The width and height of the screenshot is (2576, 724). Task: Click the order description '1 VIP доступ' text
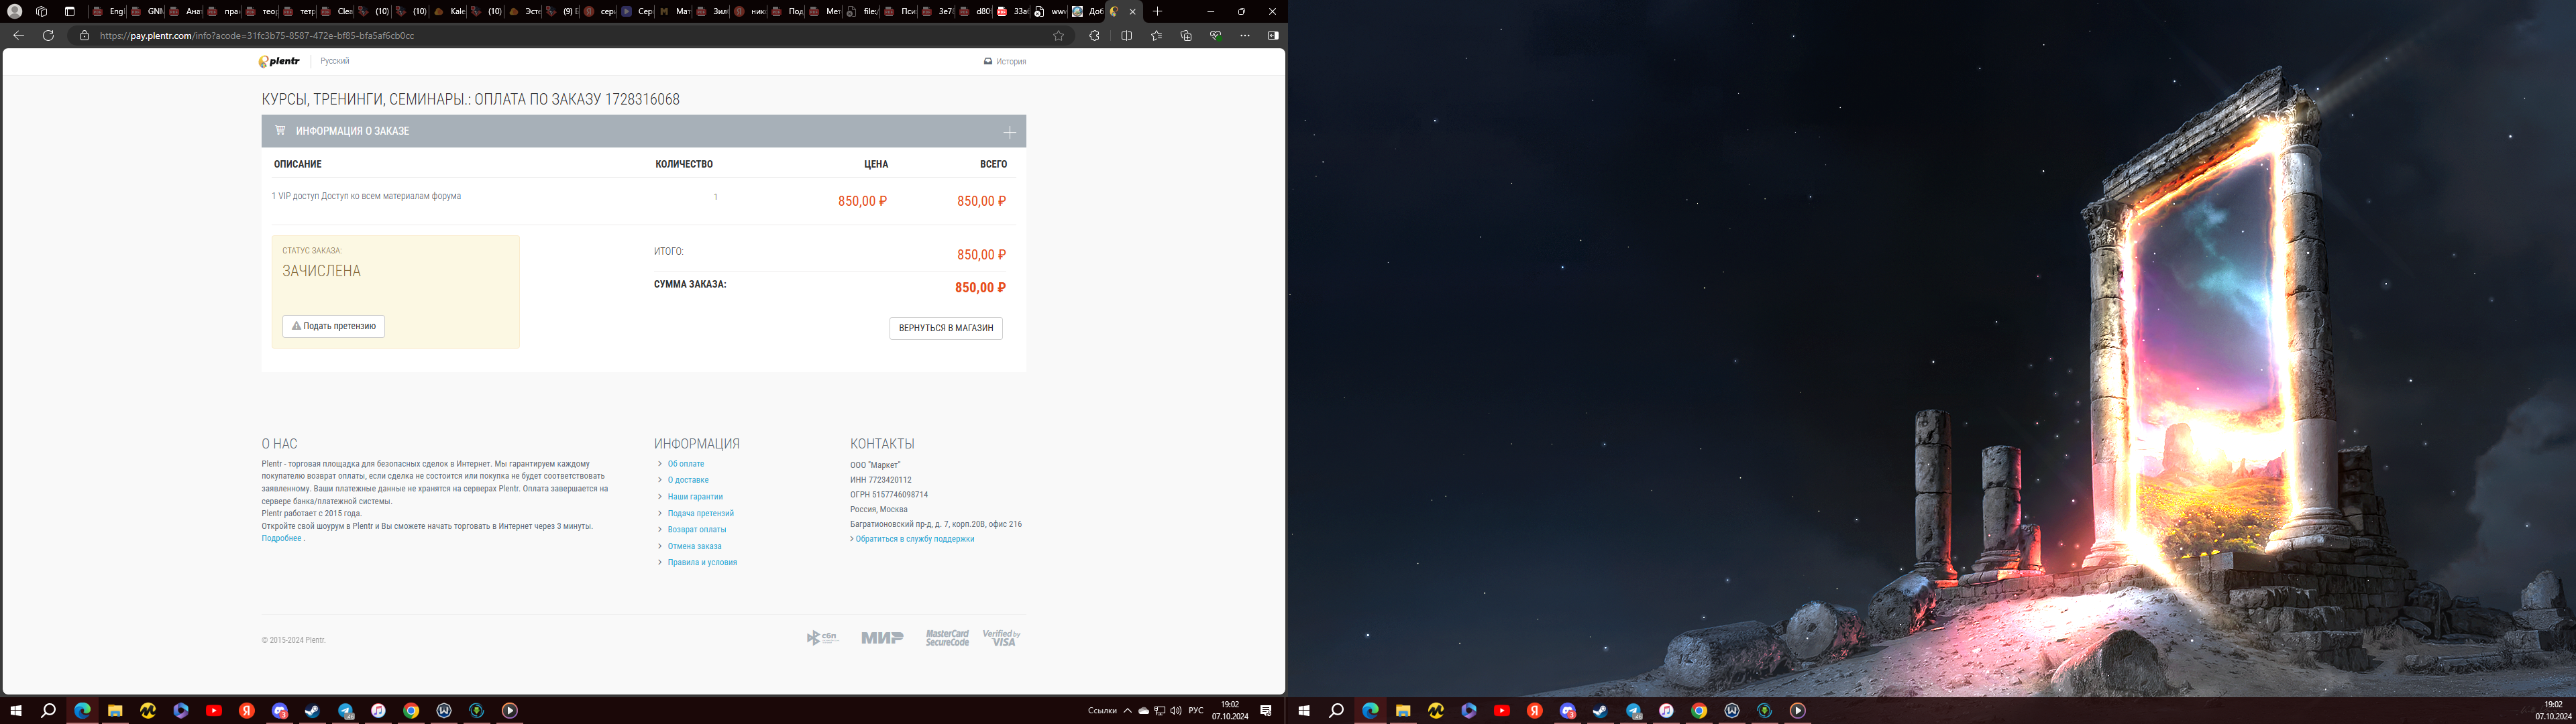point(366,196)
